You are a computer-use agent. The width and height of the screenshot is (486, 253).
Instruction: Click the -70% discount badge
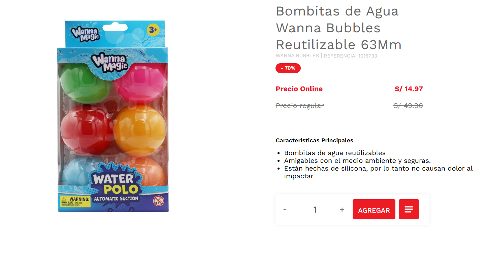pos(288,68)
